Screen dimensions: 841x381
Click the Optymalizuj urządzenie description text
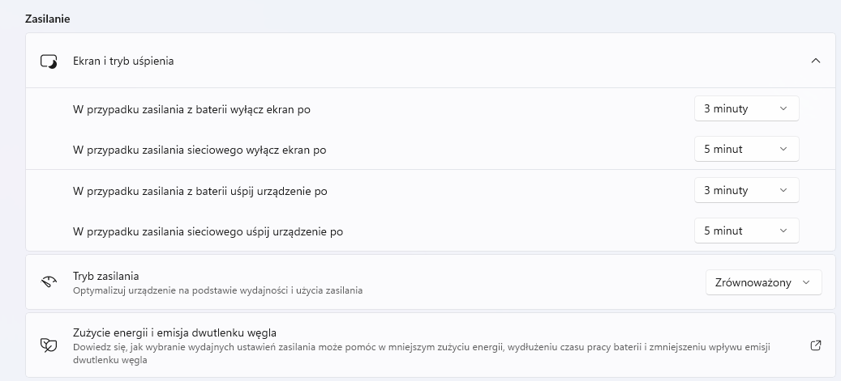pyautogui.click(x=218, y=290)
